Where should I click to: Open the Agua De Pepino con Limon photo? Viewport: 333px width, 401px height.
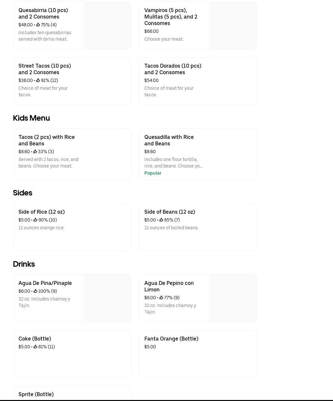pyautogui.click(x=233, y=299)
